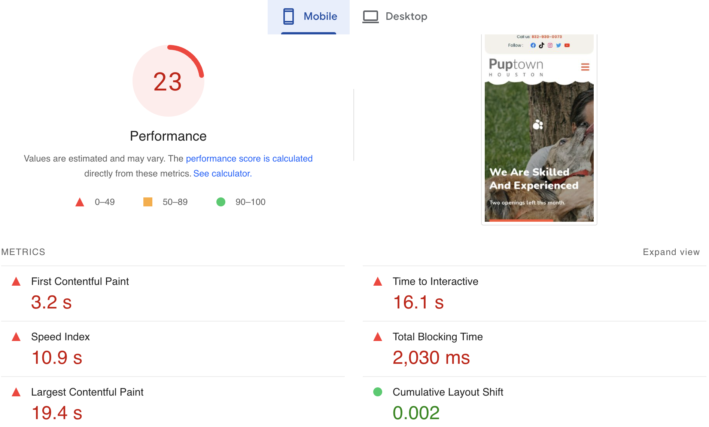Screen dimensions: 709x427
Task: Click Expand view for metrics
Action: tap(671, 252)
